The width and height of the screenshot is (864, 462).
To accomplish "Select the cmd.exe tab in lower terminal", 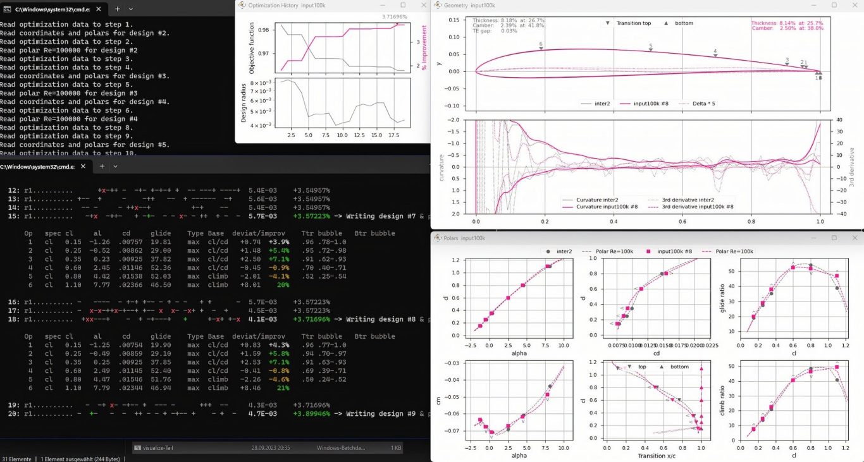I will [x=38, y=166].
